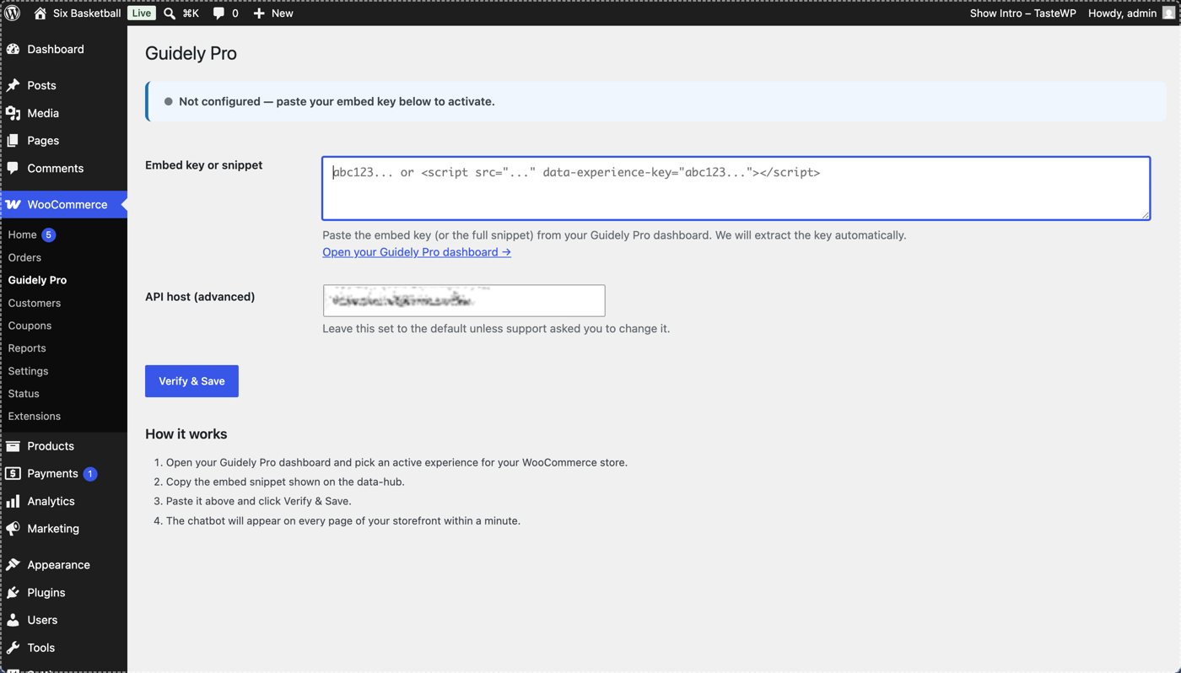
Task: Click the Products box icon
Action: click(13, 445)
